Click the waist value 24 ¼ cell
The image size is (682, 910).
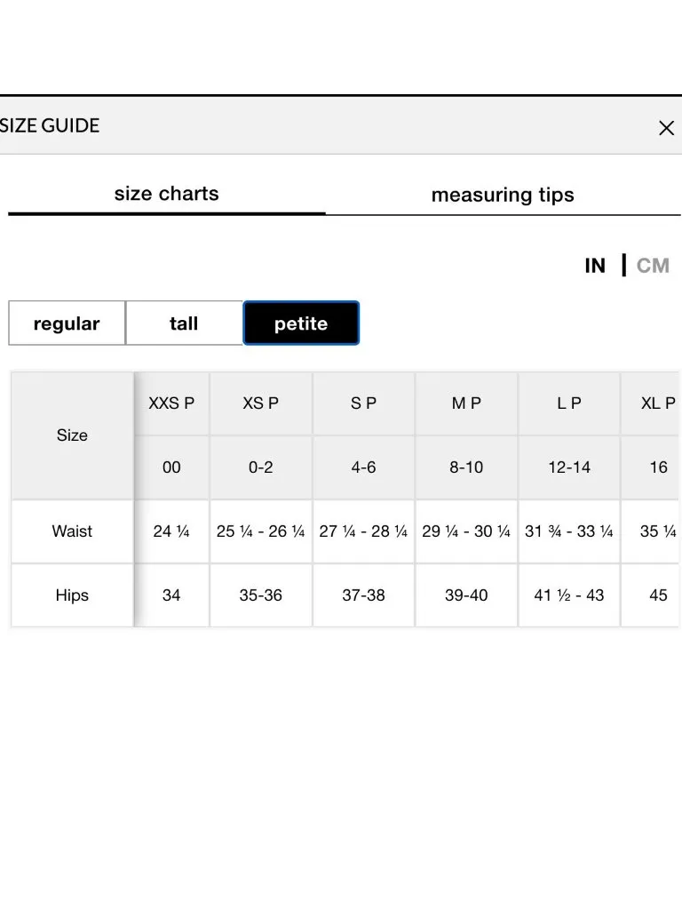tap(171, 531)
